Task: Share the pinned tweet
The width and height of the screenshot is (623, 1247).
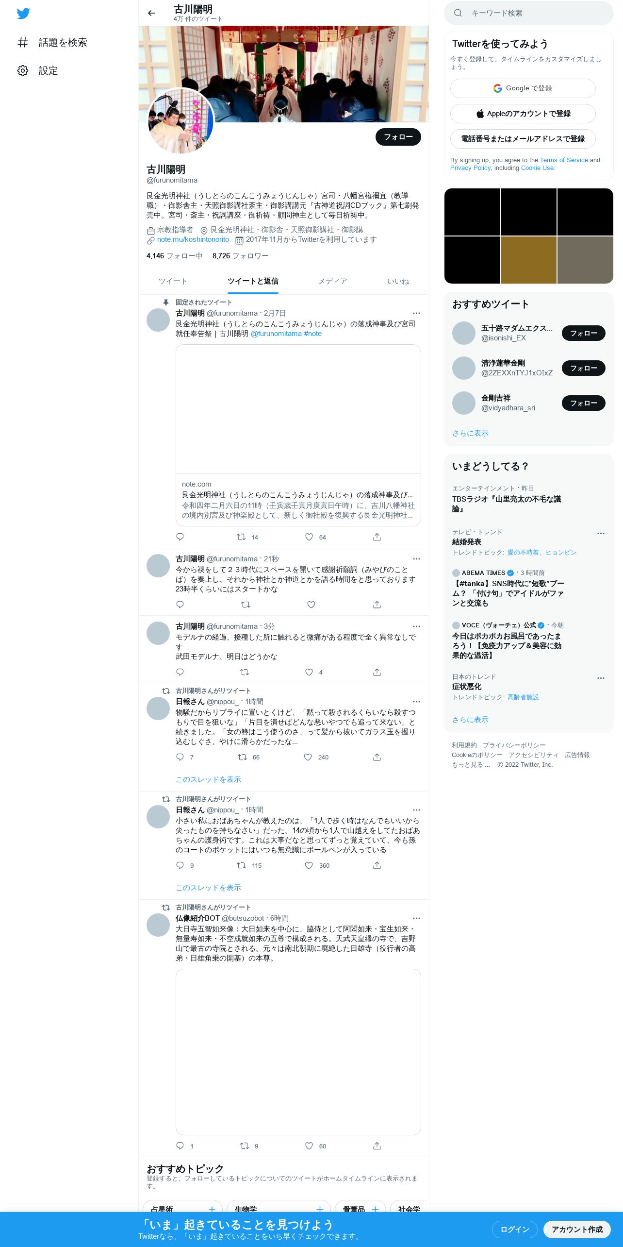Action: click(x=377, y=537)
